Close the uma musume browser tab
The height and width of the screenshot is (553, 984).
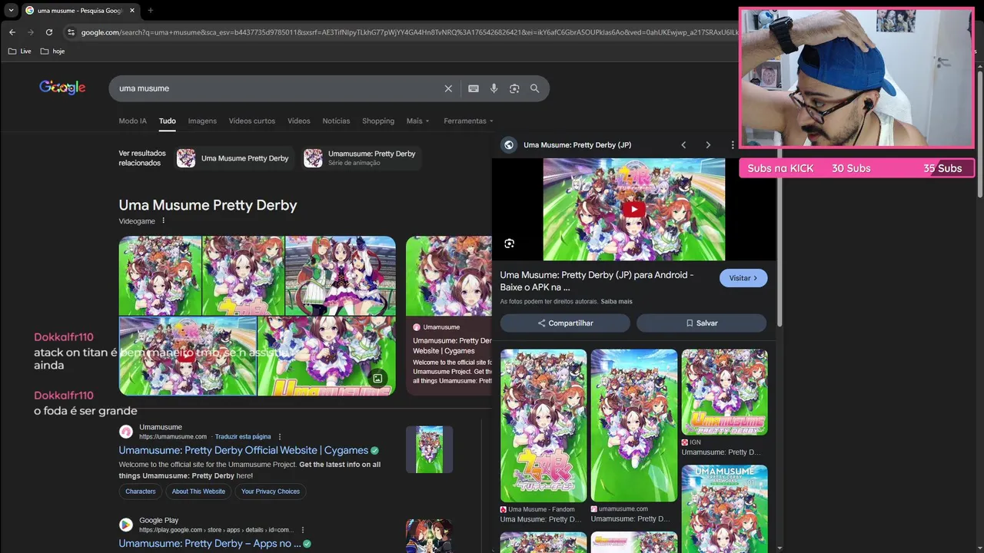(132, 11)
